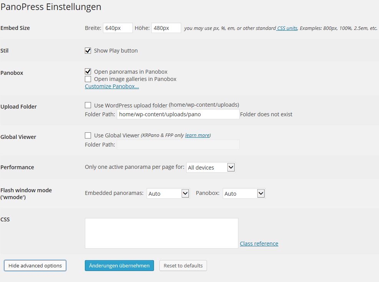Open the Customize Panobox link
379x282 pixels.
tap(112, 86)
